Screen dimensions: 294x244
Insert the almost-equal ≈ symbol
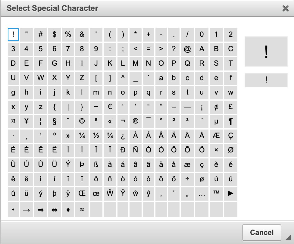pyautogui.click(x=82, y=209)
